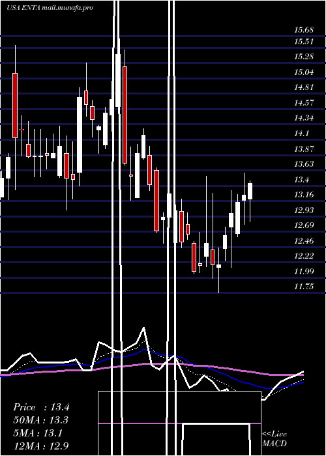Select the 13.16 price level label
Viewport: 326px width, 456px height.
[304, 195]
